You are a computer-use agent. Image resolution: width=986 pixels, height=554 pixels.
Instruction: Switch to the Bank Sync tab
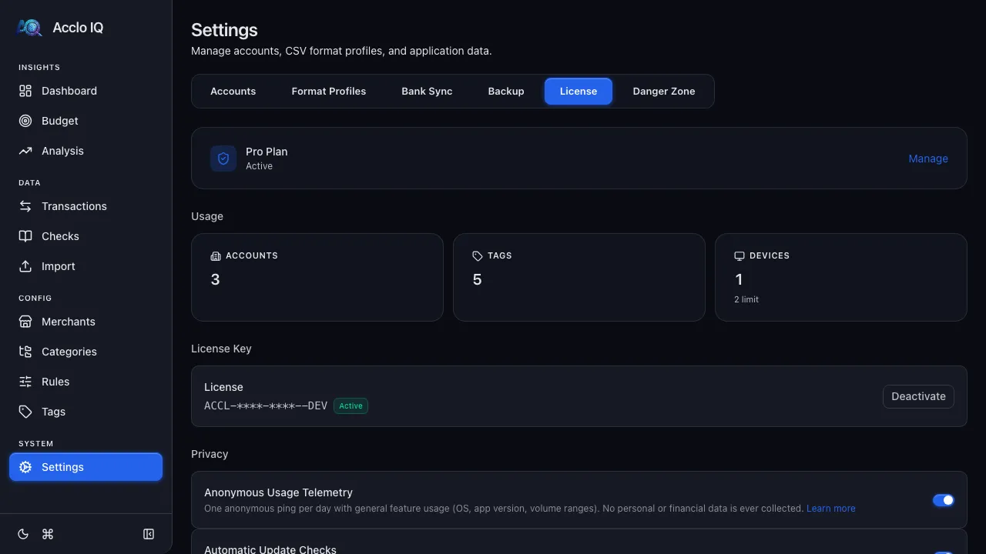pyautogui.click(x=427, y=91)
